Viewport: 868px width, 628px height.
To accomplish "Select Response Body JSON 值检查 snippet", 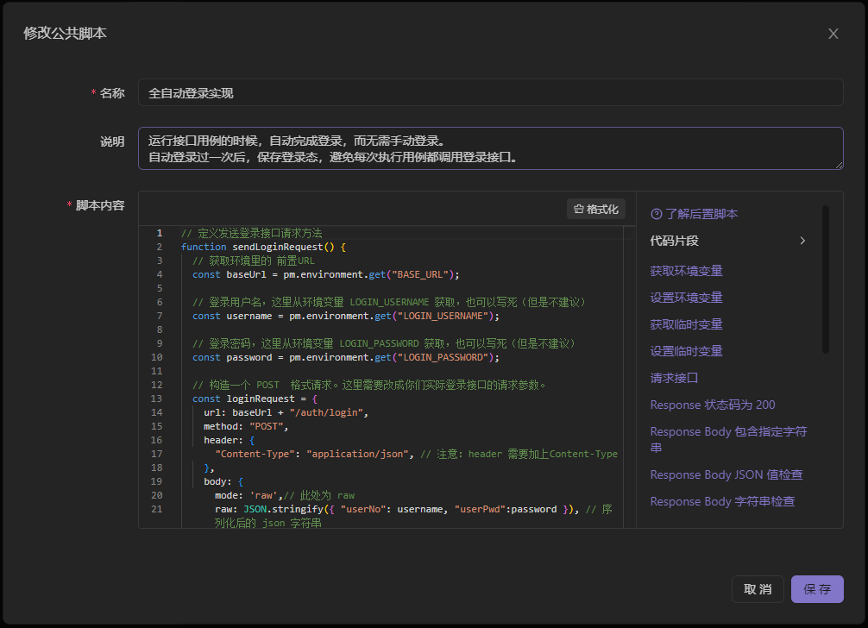I will 726,474.
